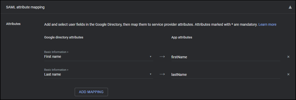Click the Google directory attributes column header
This screenshot has height=100, width=296.
(x=64, y=37)
